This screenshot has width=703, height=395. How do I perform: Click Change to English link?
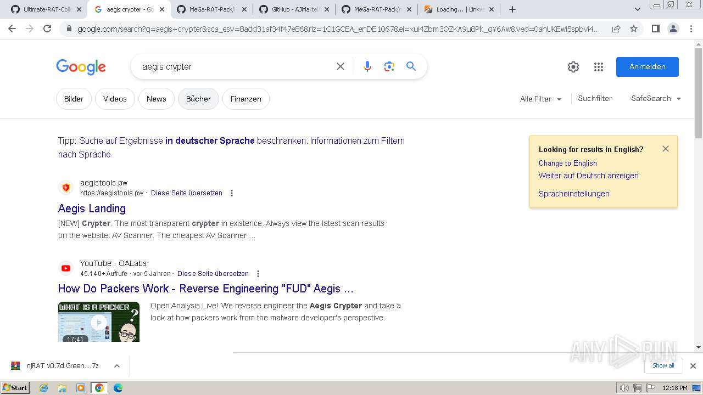(x=567, y=163)
